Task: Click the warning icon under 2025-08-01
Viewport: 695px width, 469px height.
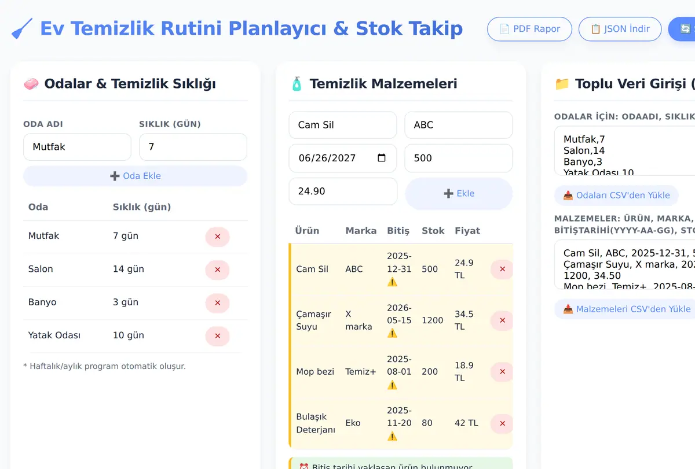Action: 392,385
